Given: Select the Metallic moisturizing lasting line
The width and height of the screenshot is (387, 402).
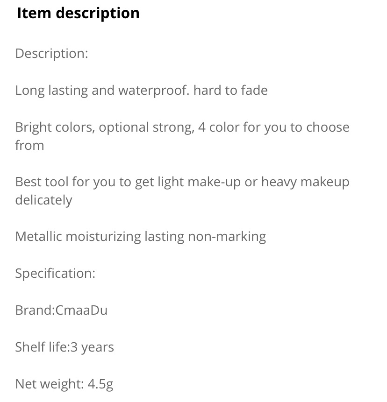Looking at the screenshot, I should (x=141, y=237).
